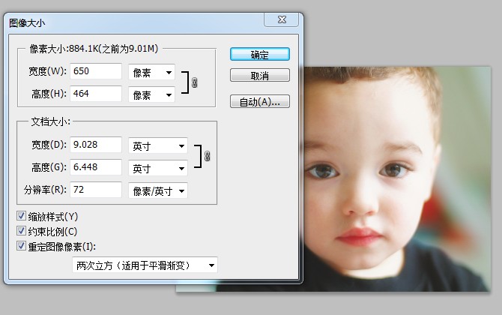Click the 文档大小: group label
The height and width of the screenshot is (315, 502).
pos(50,121)
